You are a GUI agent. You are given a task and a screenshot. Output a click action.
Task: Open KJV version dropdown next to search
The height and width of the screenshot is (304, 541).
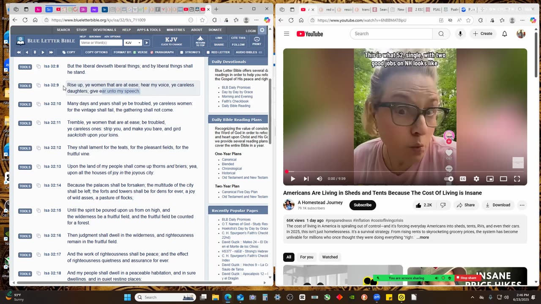pos(133,43)
